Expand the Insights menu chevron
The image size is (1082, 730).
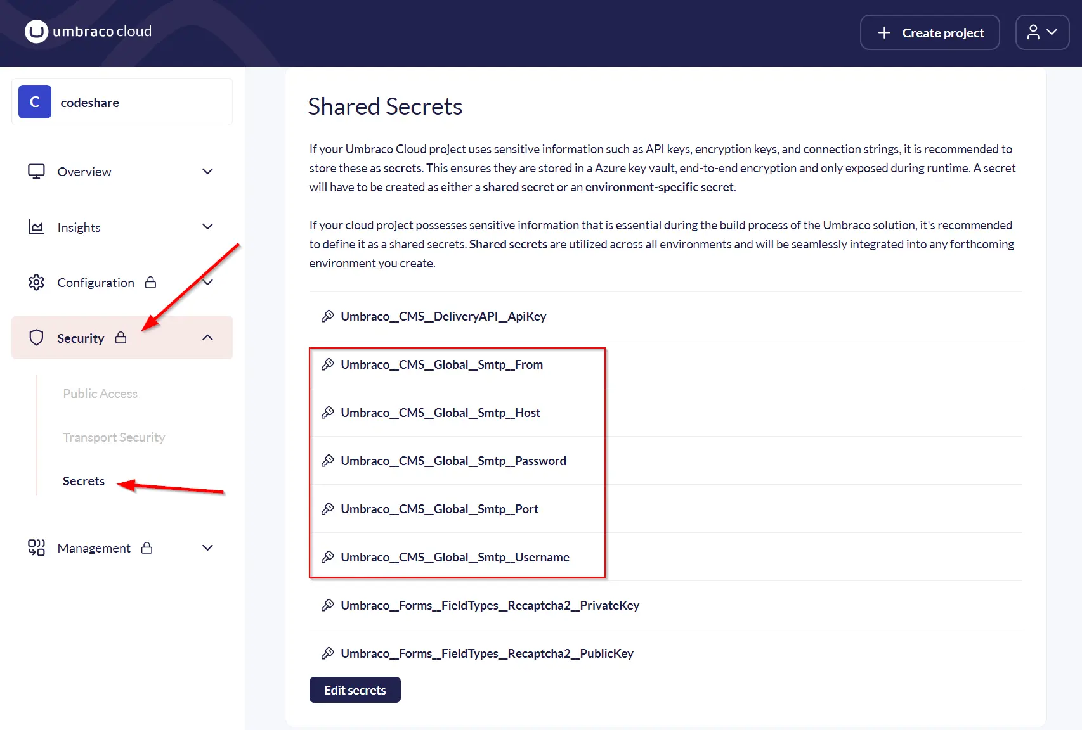(207, 227)
